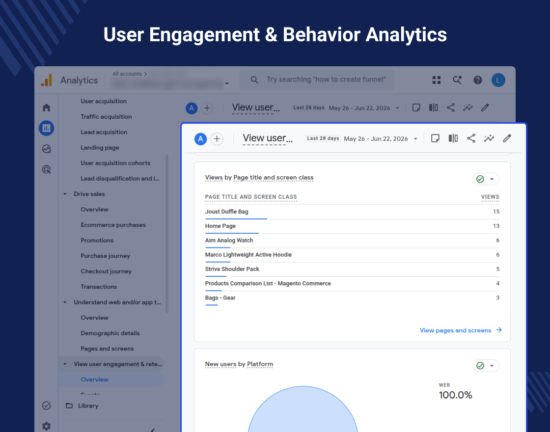Screen dimensions: 550x432
Task: Collapse Understand web and/or app section
Action: tap(65, 302)
